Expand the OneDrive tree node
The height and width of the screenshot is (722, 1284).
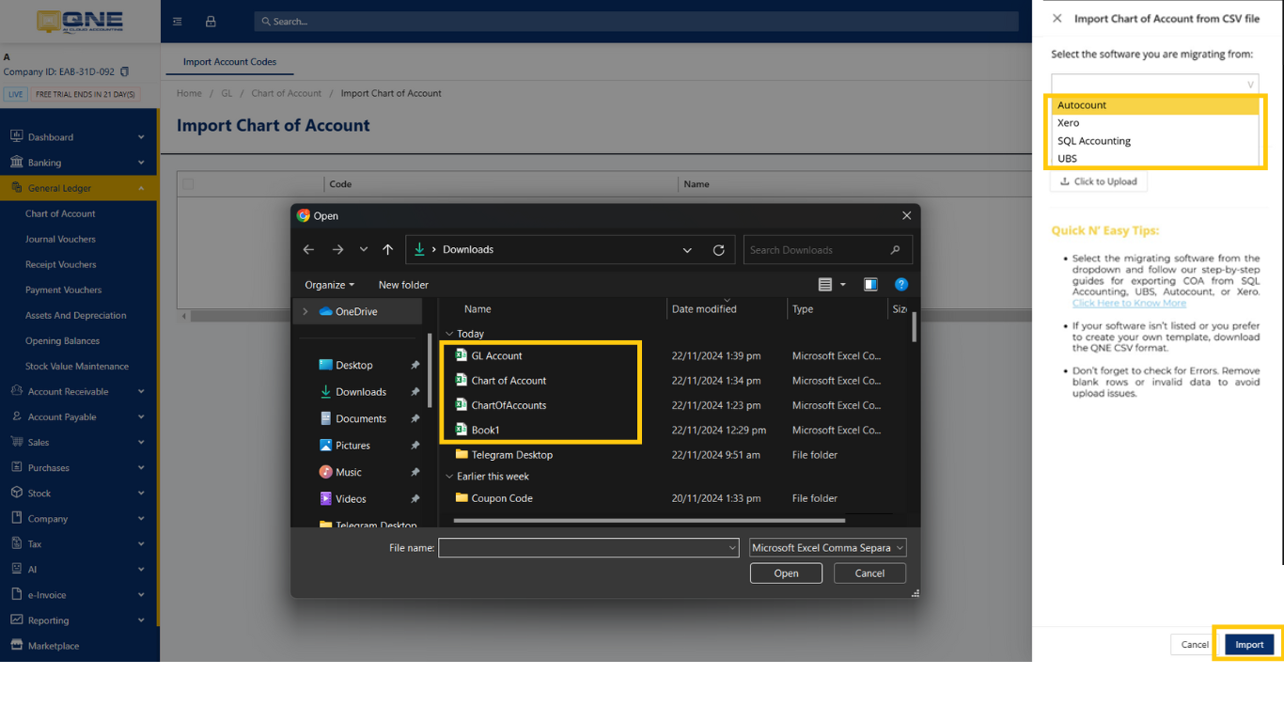click(x=305, y=311)
